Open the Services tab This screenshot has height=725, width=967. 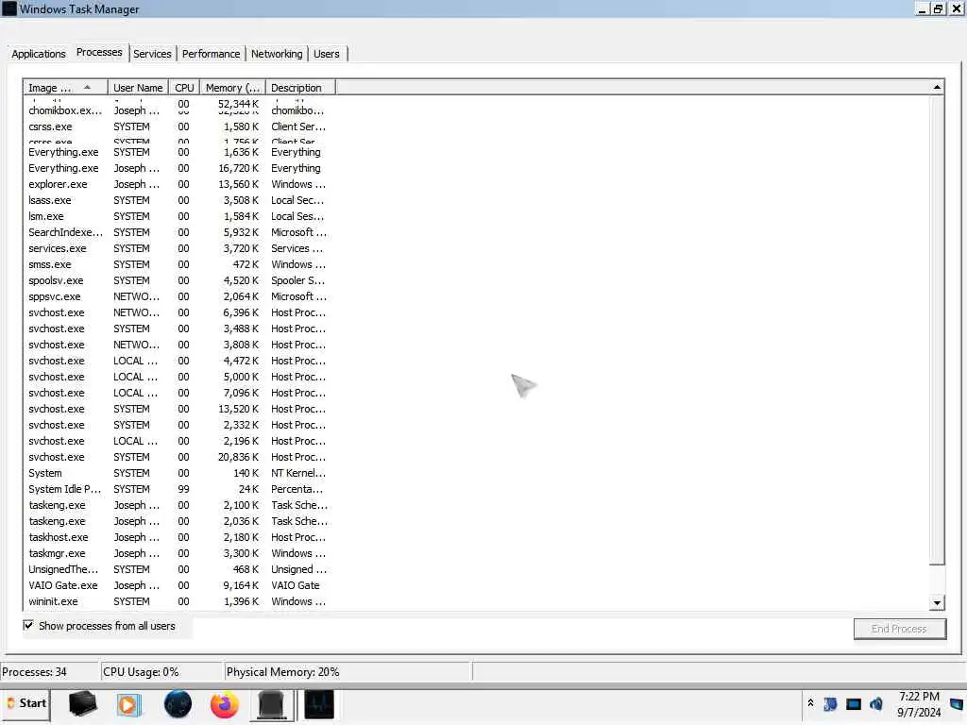(152, 54)
